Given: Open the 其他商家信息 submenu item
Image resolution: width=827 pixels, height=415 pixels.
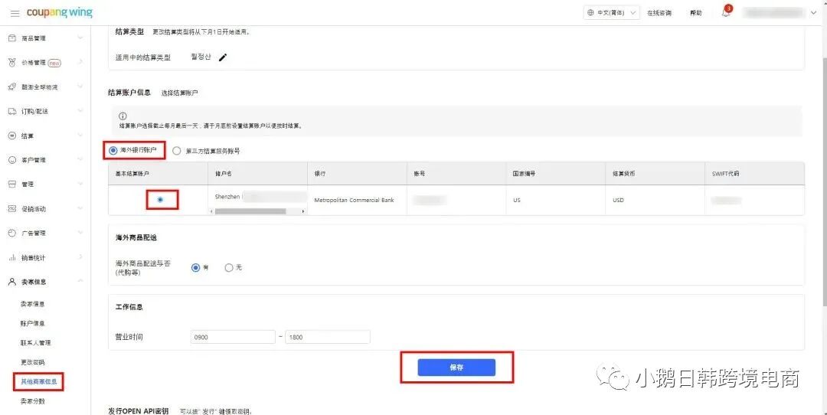Looking at the screenshot, I should coord(38,382).
